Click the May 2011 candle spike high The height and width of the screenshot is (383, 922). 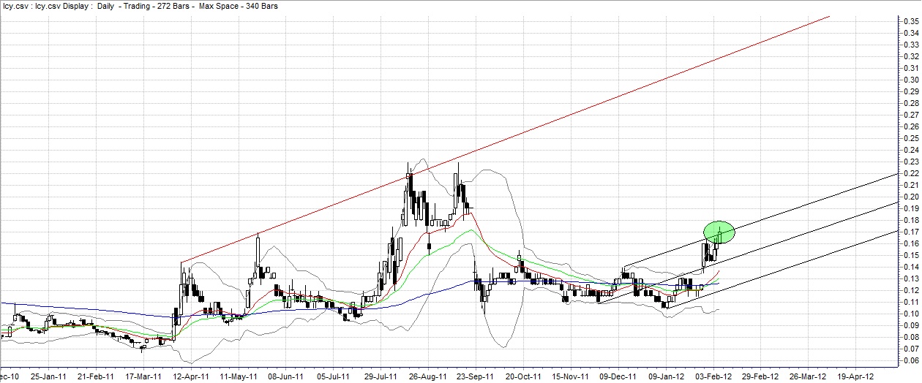(x=258, y=234)
